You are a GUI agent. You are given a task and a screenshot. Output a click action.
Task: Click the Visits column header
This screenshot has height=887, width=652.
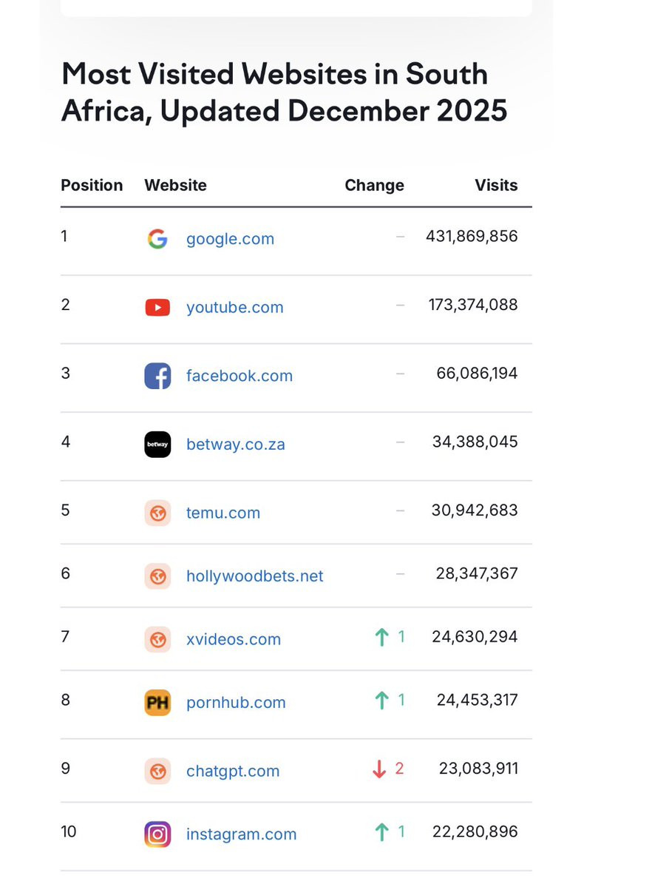[496, 185]
